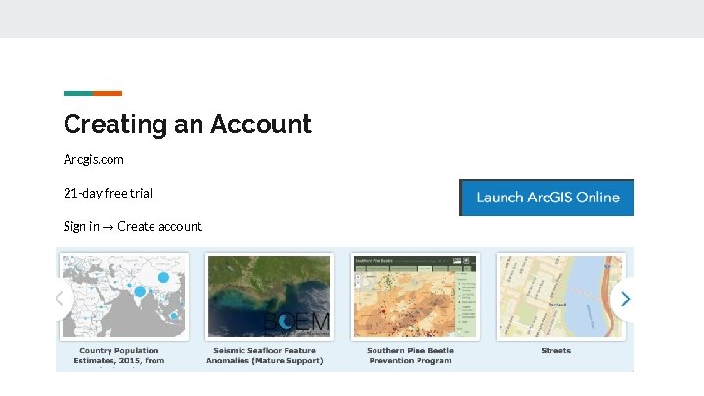The width and height of the screenshot is (704, 396).
Task: Click the Arcgis.com text line
Action: (94, 159)
